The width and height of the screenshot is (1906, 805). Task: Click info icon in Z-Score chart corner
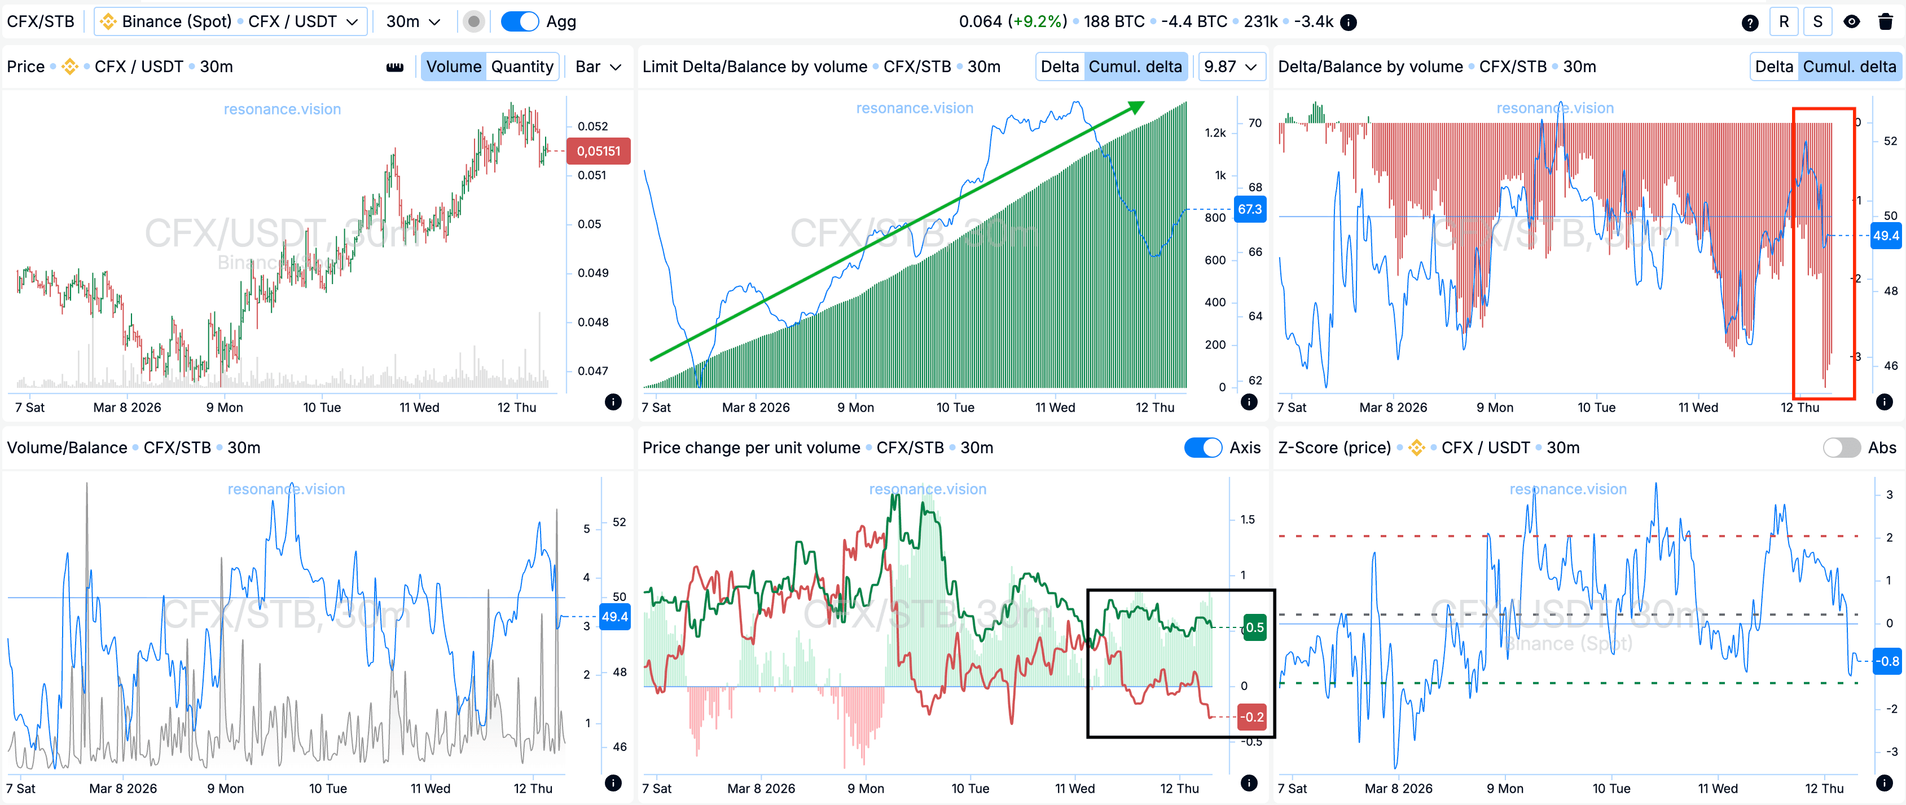click(x=1884, y=782)
